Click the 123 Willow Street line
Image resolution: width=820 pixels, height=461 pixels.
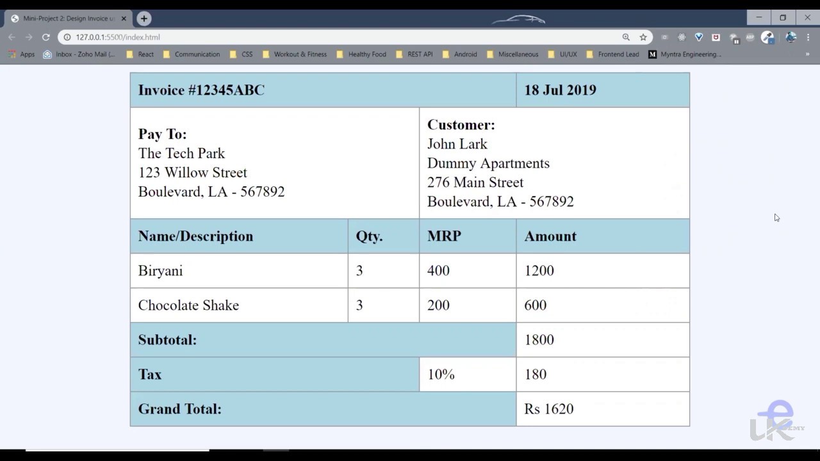click(x=193, y=173)
